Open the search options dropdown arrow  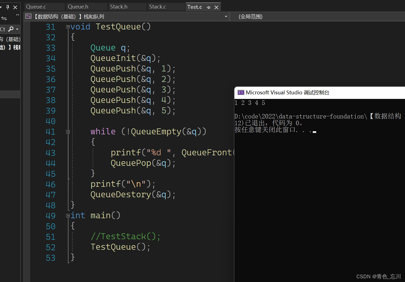pyautogui.click(x=17, y=29)
